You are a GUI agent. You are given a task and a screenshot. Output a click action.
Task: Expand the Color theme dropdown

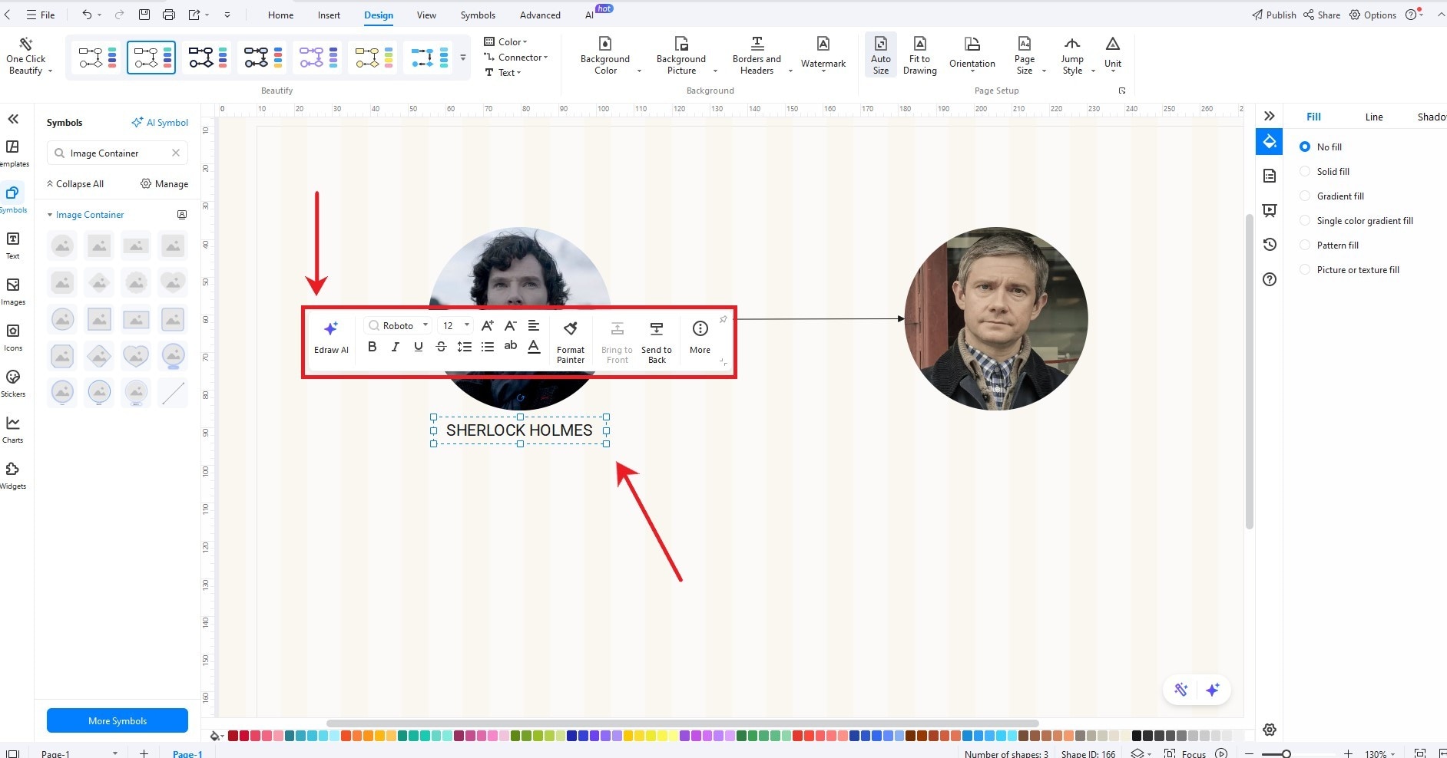[506, 41]
